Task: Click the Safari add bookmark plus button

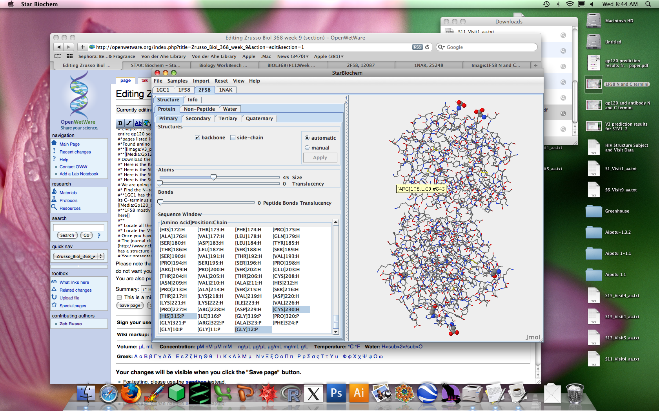Action: click(82, 47)
